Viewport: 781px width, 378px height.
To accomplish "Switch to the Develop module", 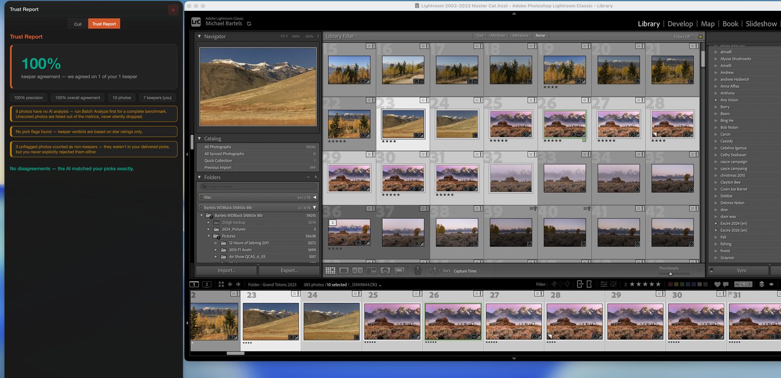I will (x=680, y=24).
